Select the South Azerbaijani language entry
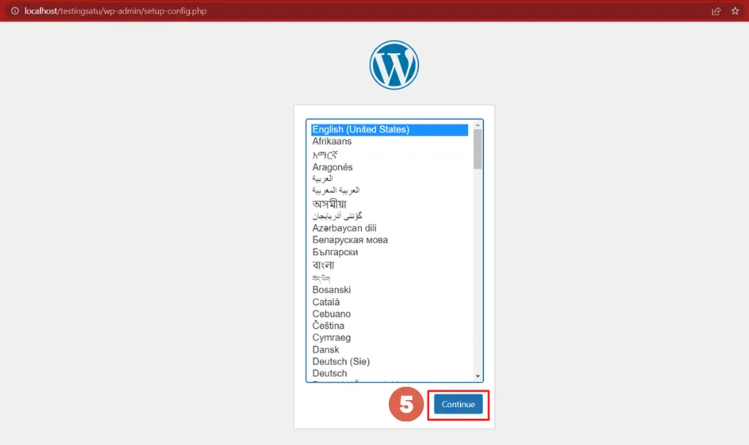The width and height of the screenshot is (749, 445). click(x=390, y=216)
